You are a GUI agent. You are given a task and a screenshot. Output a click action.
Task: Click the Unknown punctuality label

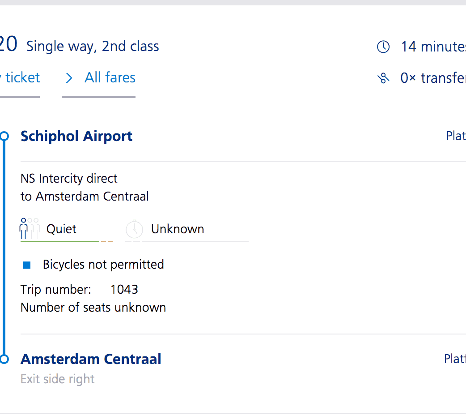[178, 229]
